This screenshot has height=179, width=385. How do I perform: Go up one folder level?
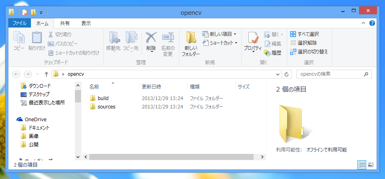tap(46, 74)
